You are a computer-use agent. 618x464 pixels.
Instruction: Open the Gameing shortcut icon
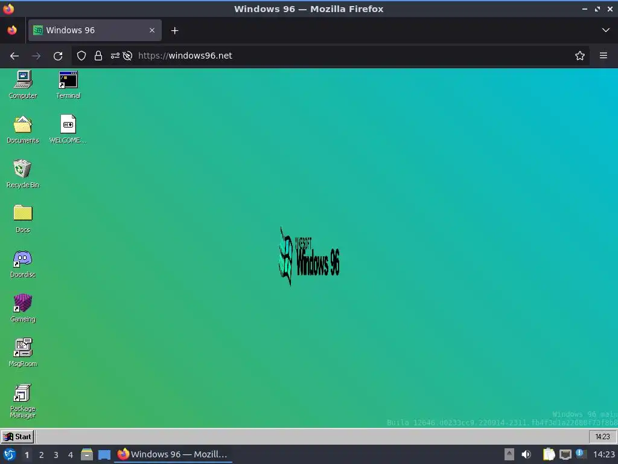(x=23, y=308)
